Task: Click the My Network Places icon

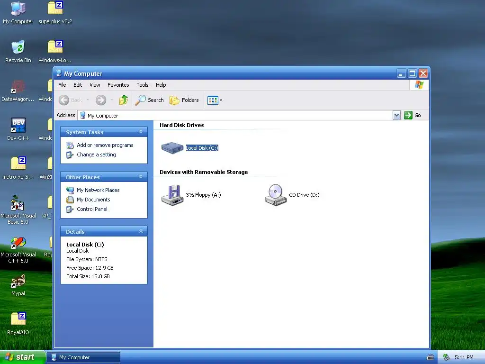Action: pyautogui.click(x=70, y=190)
